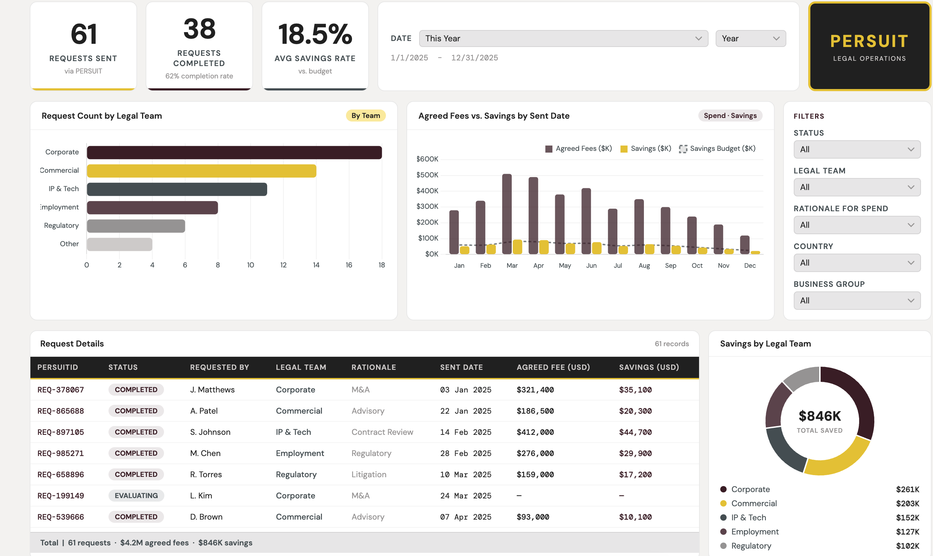Click Regulatory legend dot in savings list
Image resolution: width=933 pixels, height=556 pixels.
click(x=723, y=546)
